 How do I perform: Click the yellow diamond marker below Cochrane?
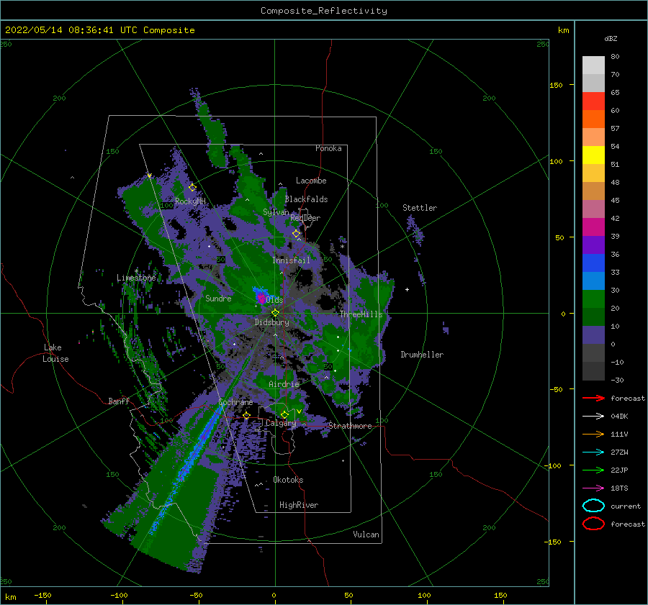(247, 416)
